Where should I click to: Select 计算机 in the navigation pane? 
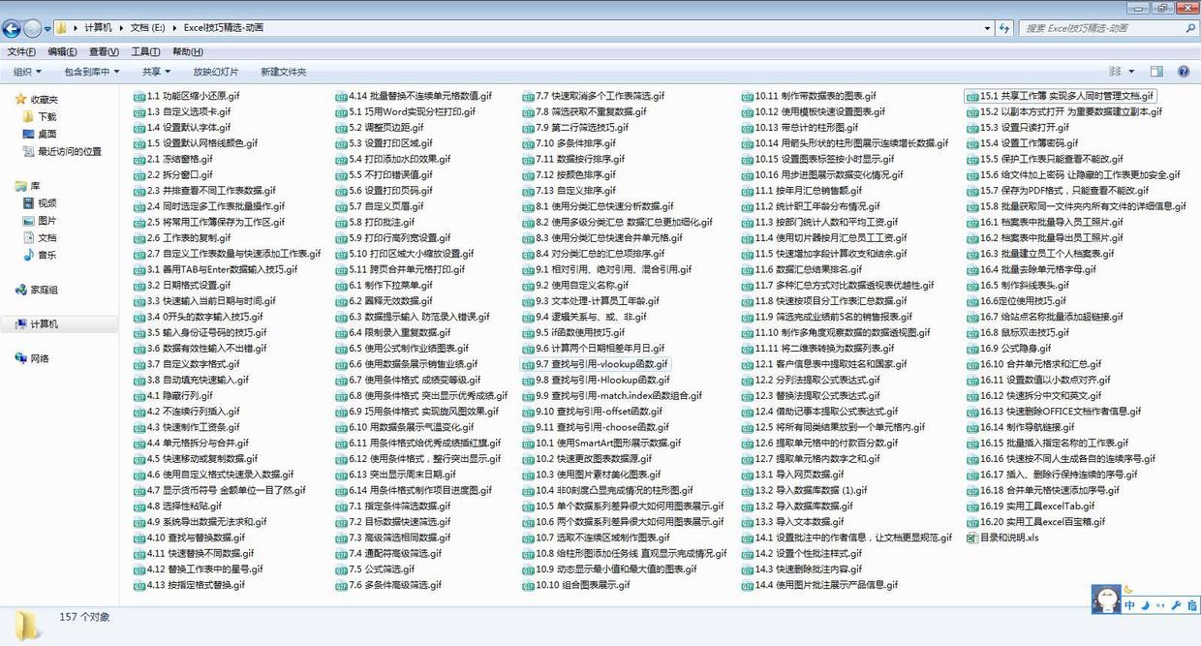pos(44,324)
